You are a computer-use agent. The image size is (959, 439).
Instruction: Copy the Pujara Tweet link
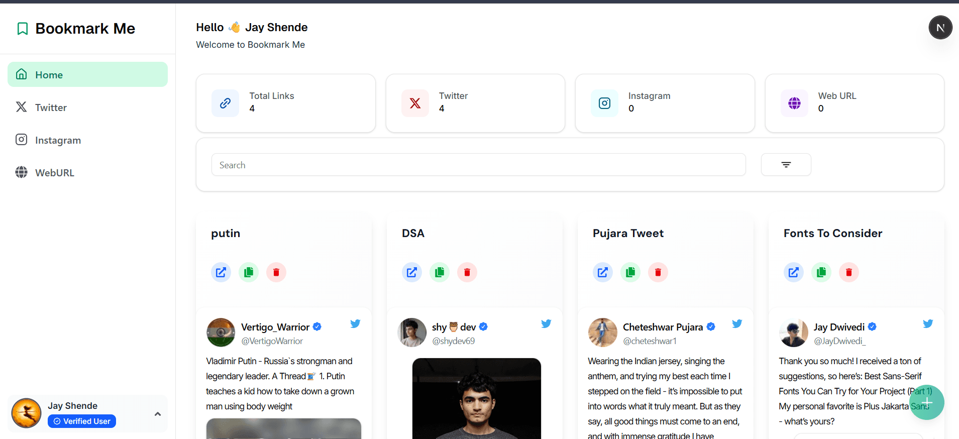[630, 272]
